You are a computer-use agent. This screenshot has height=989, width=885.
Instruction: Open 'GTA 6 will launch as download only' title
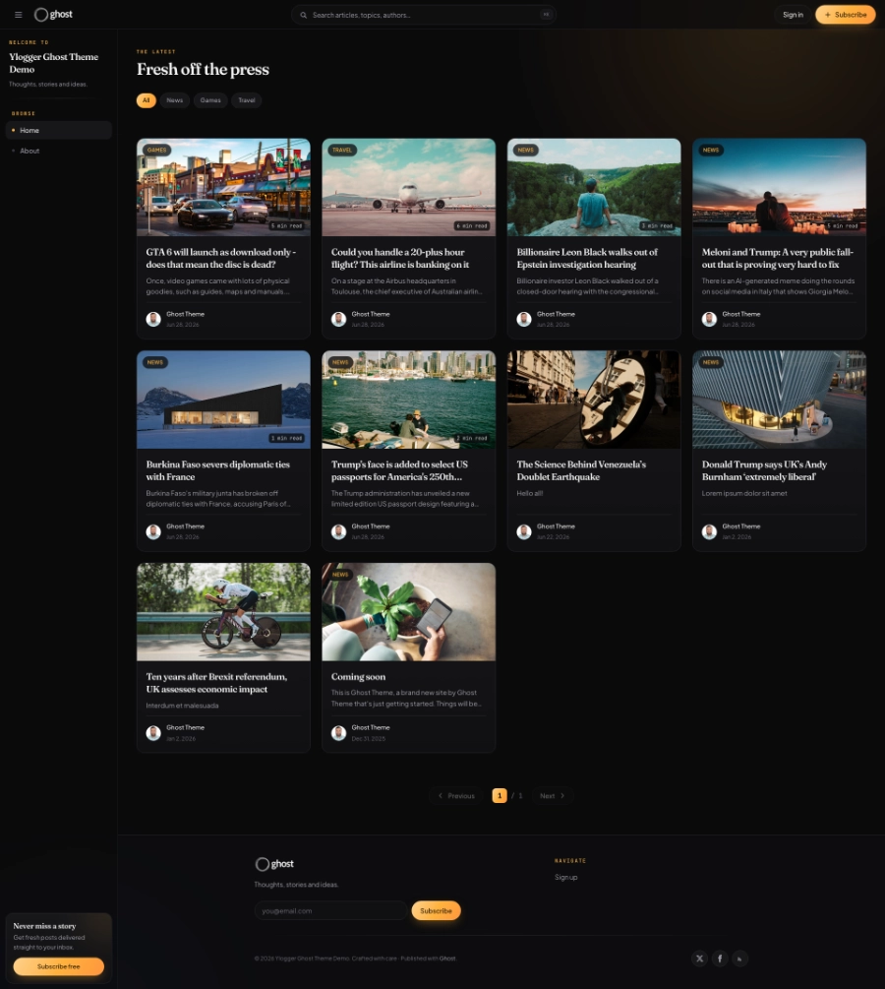(220, 258)
